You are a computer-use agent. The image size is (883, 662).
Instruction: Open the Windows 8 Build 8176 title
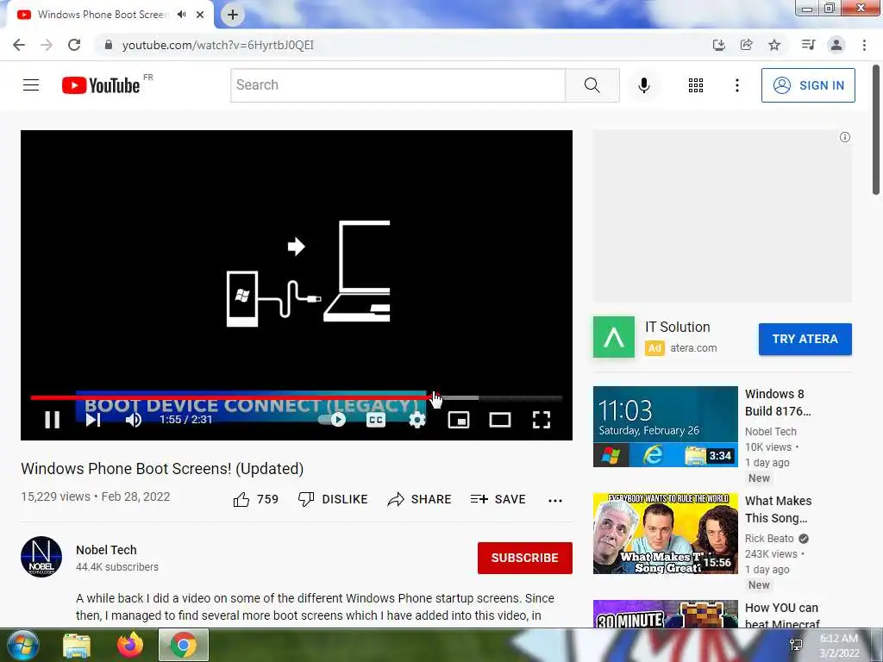[x=778, y=403]
